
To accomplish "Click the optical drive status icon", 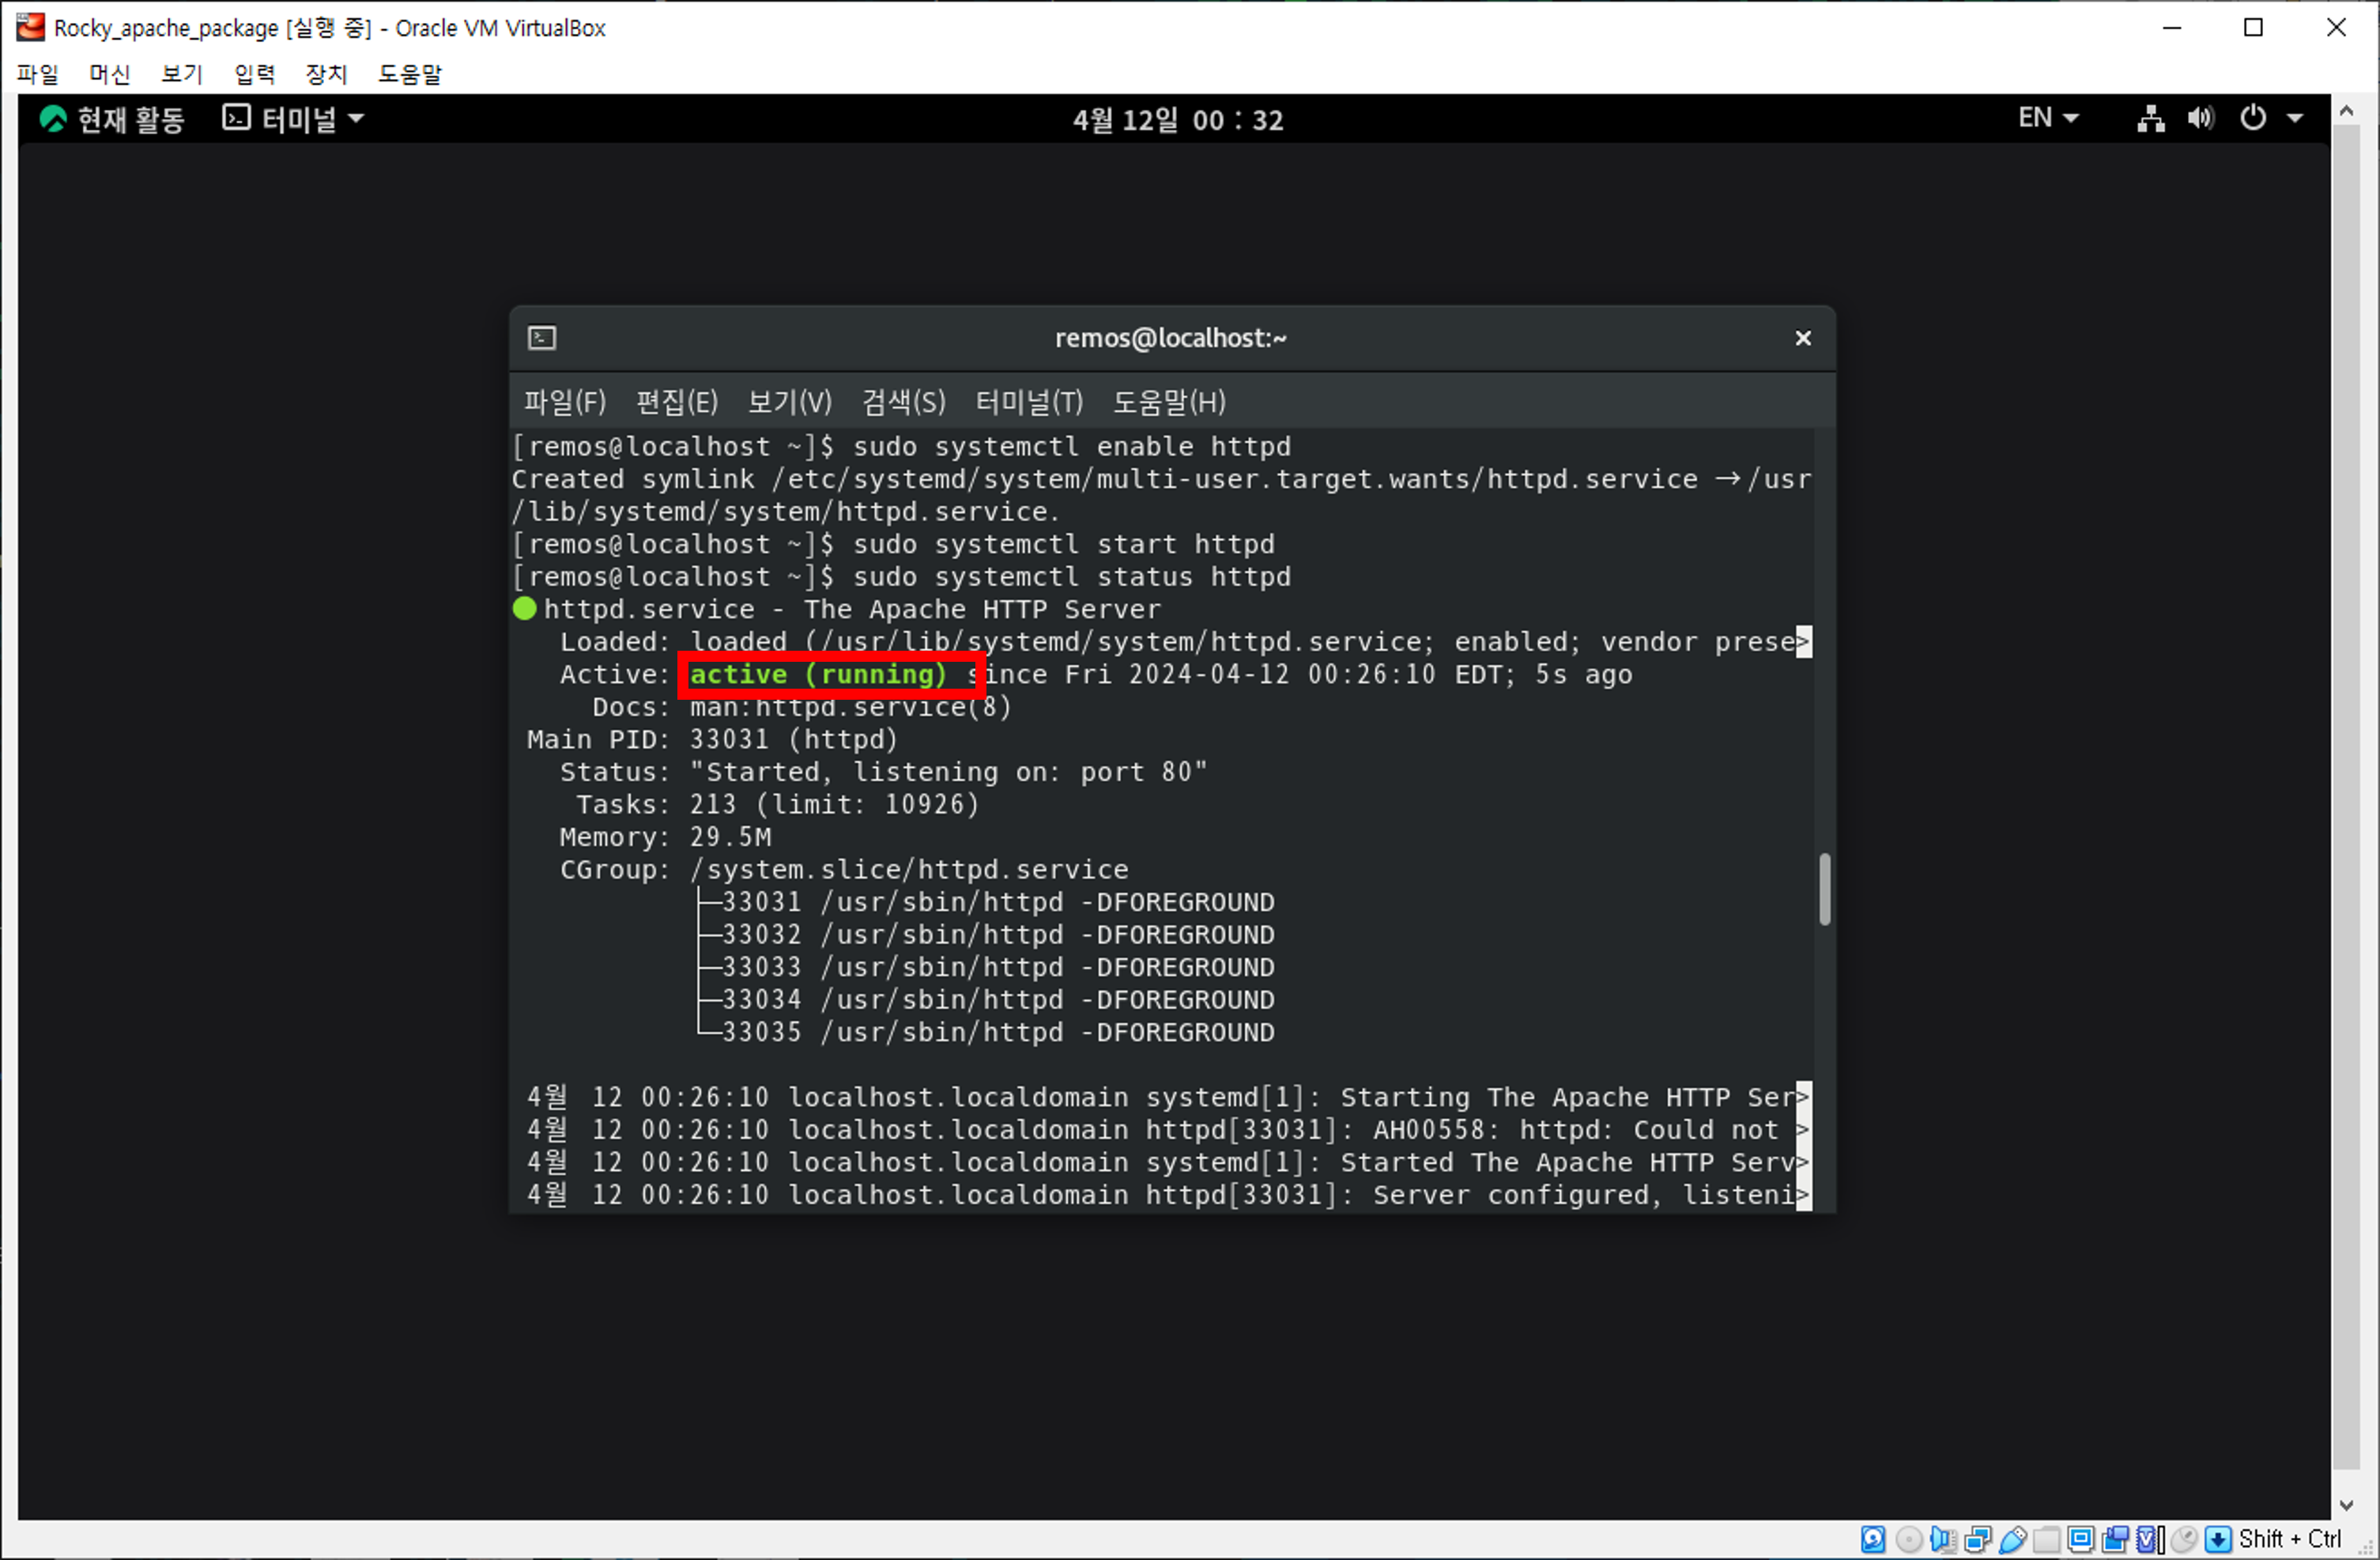I will [x=1909, y=1539].
